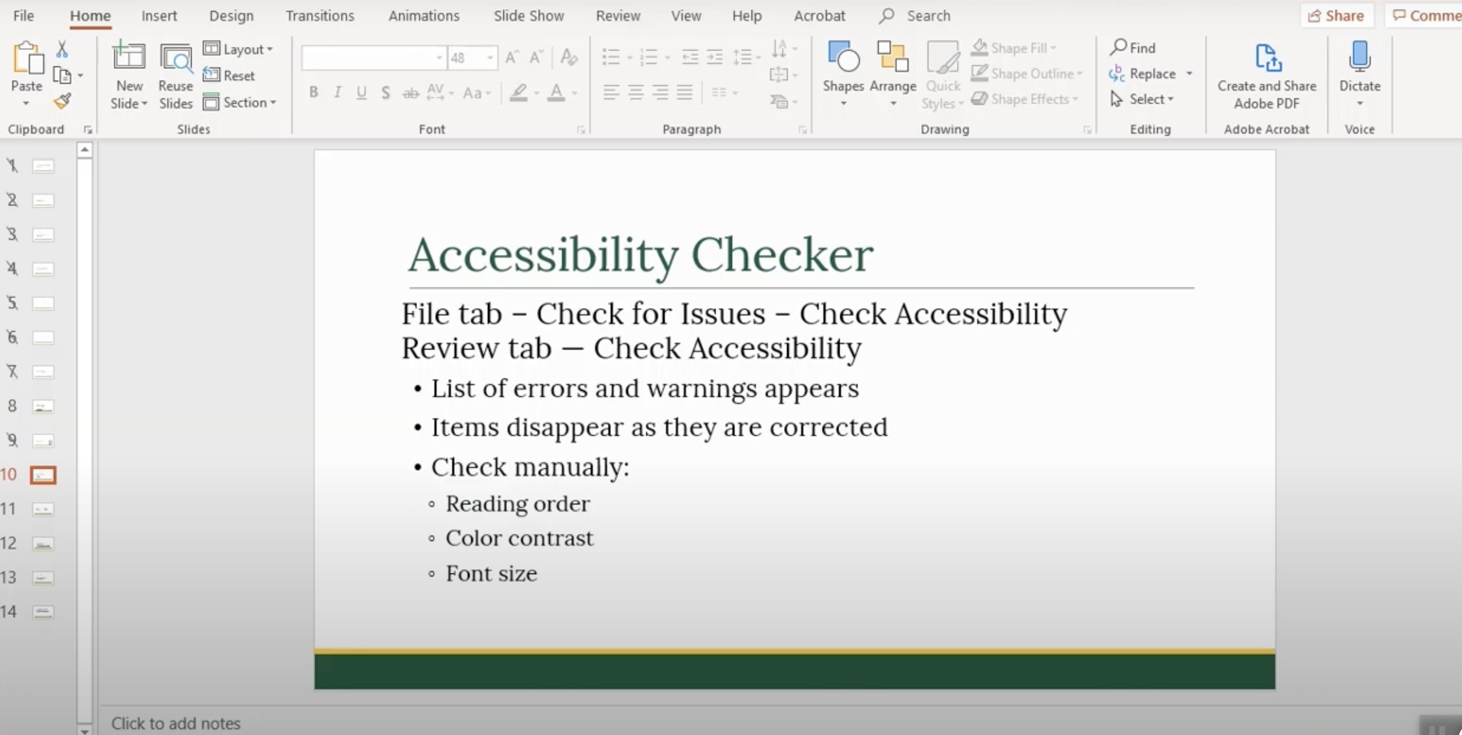Open Paragraph dialog launcher
The width and height of the screenshot is (1462, 735).
pyautogui.click(x=802, y=130)
